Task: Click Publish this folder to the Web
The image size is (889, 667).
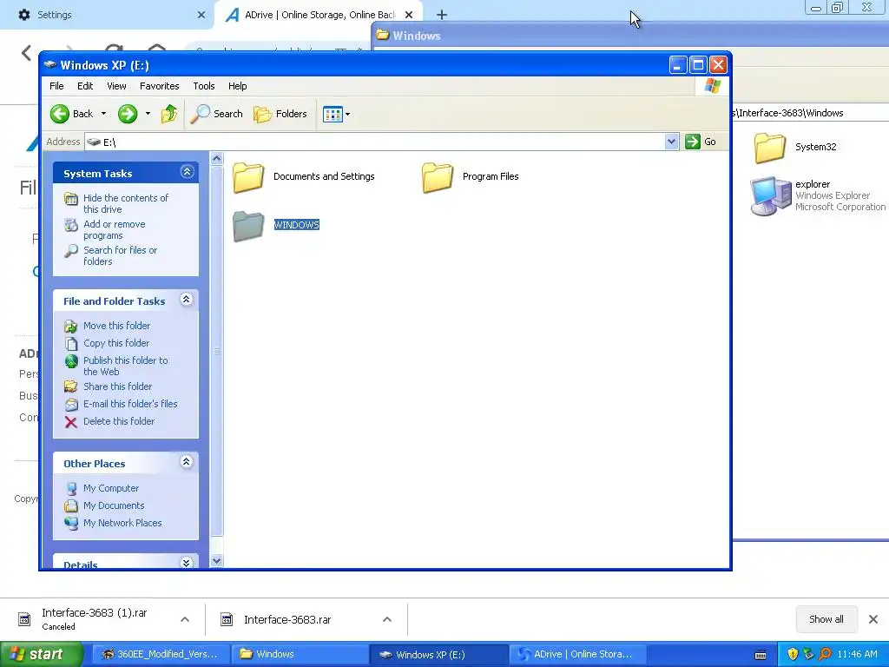Action: pos(125,366)
